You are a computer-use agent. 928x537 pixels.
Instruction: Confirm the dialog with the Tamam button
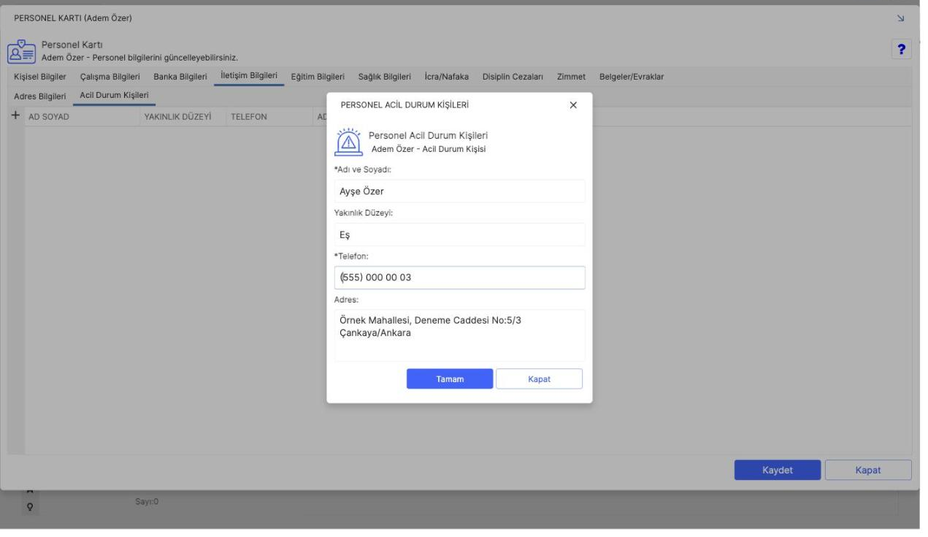pyautogui.click(x=450, y=379)
